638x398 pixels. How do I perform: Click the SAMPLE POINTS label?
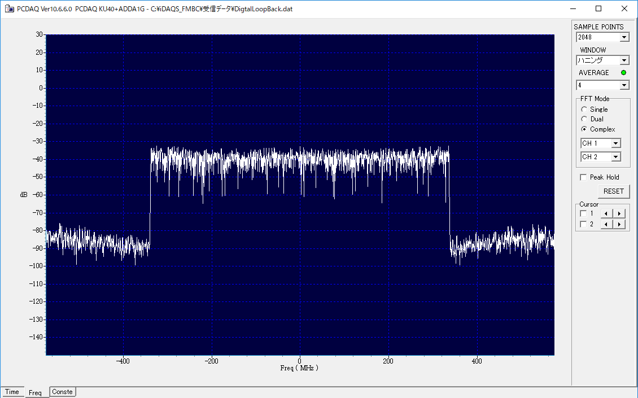598,27
